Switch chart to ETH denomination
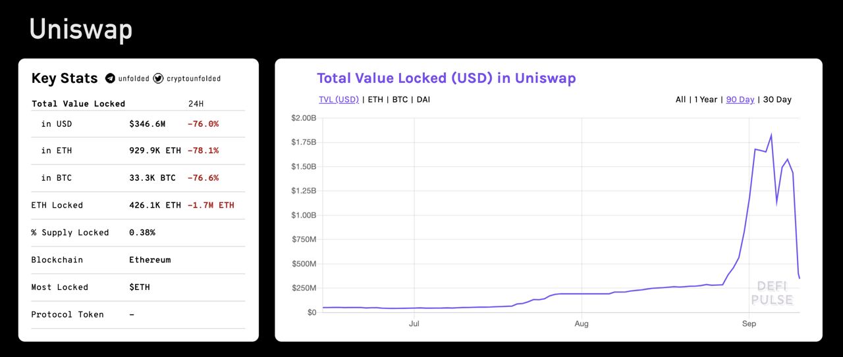This screenshot has width=843, height=357. pyautogui.click(x=375, y=100)
